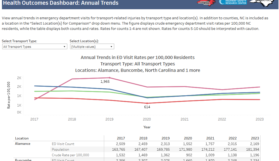Click the Highway Safety Research Center logo
279x161 pixels.
[233, 2]
